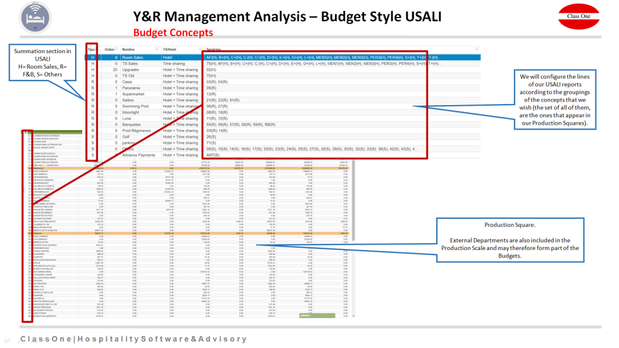Select the Banquetes row name
The width and height of the screenshot is (619, 348).
pos(131,124)
